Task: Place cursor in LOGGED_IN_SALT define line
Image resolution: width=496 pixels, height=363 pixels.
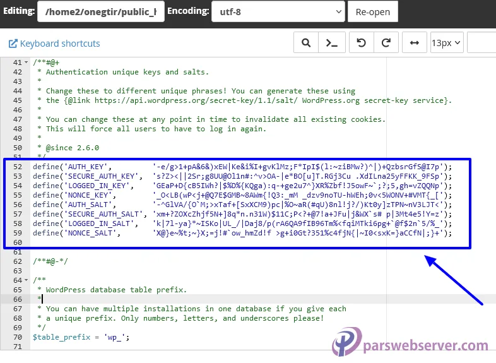Action: pos(242,223)
